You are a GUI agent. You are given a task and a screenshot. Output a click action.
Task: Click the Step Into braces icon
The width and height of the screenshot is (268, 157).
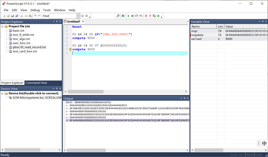[136, 16]
